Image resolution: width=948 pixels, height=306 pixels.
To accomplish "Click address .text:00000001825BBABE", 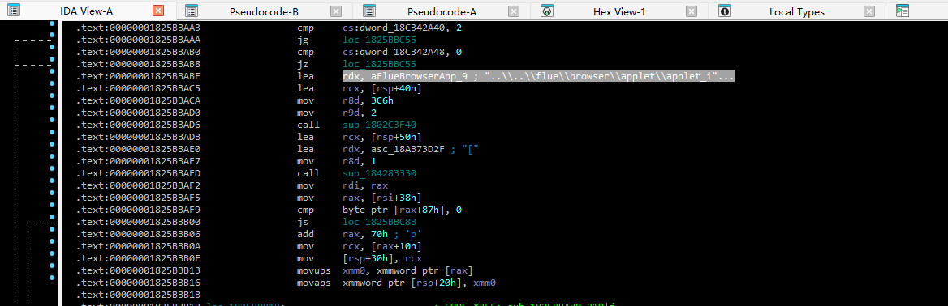I will pos(138,77).
